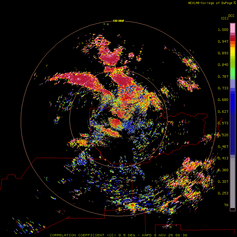Click the 0.840 legend value

[223, 65]
